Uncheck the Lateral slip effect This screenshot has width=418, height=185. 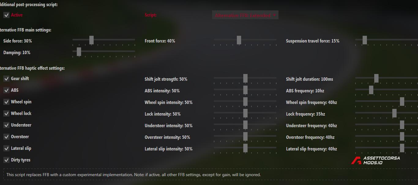click(x=6, y=148)
